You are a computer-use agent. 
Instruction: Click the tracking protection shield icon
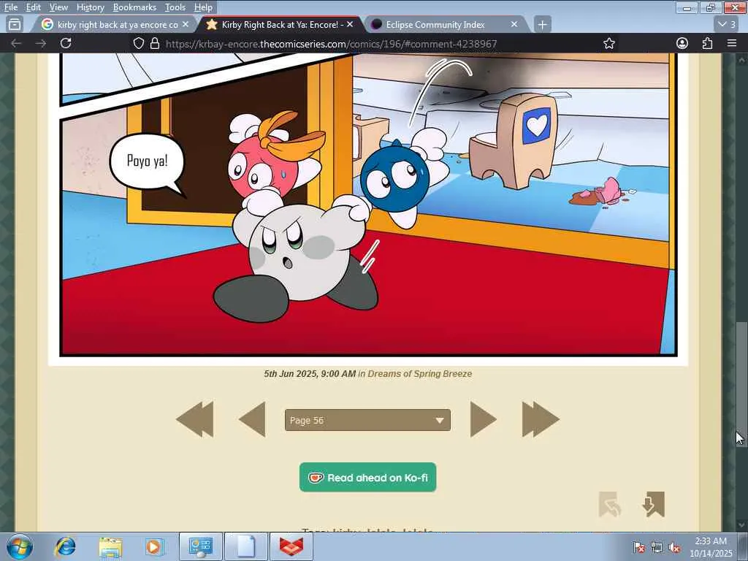(138, 44)
